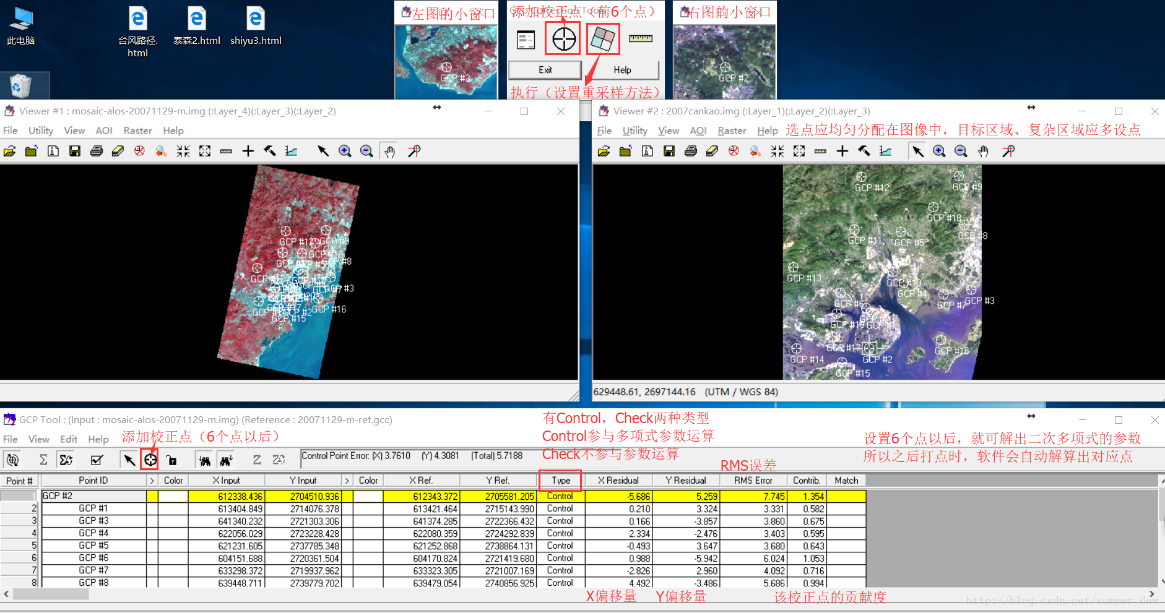The image size is (1165, 613).
Task: Toggle the GCP lock icon
Action: pos(171,460)
